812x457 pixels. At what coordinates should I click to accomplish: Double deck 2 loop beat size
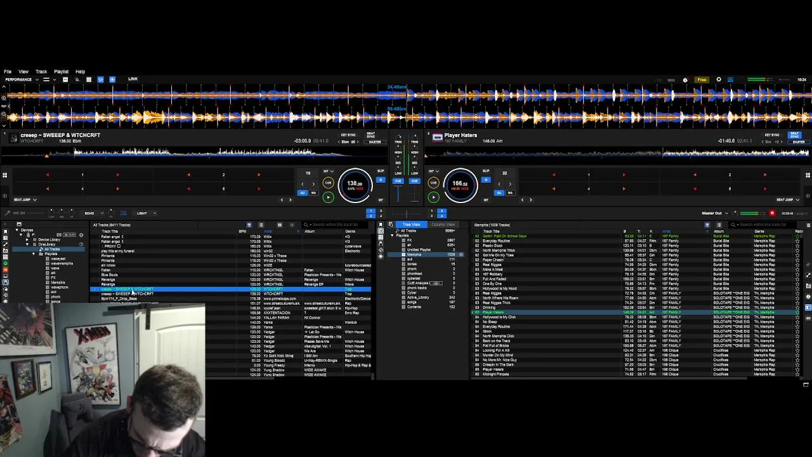[x=509, y=184]
